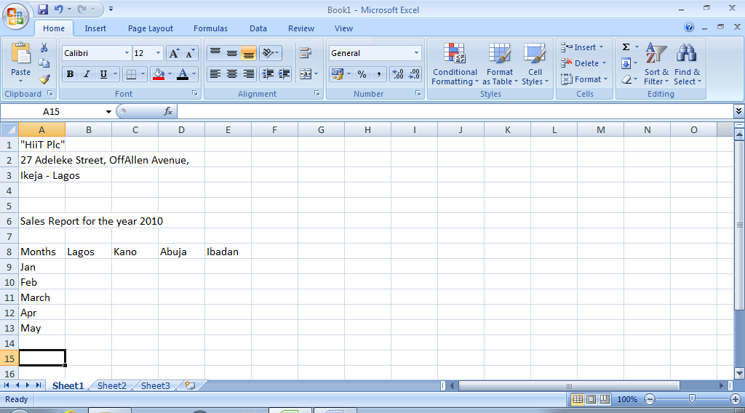Click the AutoSum sigma icon
The width and height of the screenshot is (745, 413).
pos(626,47)
